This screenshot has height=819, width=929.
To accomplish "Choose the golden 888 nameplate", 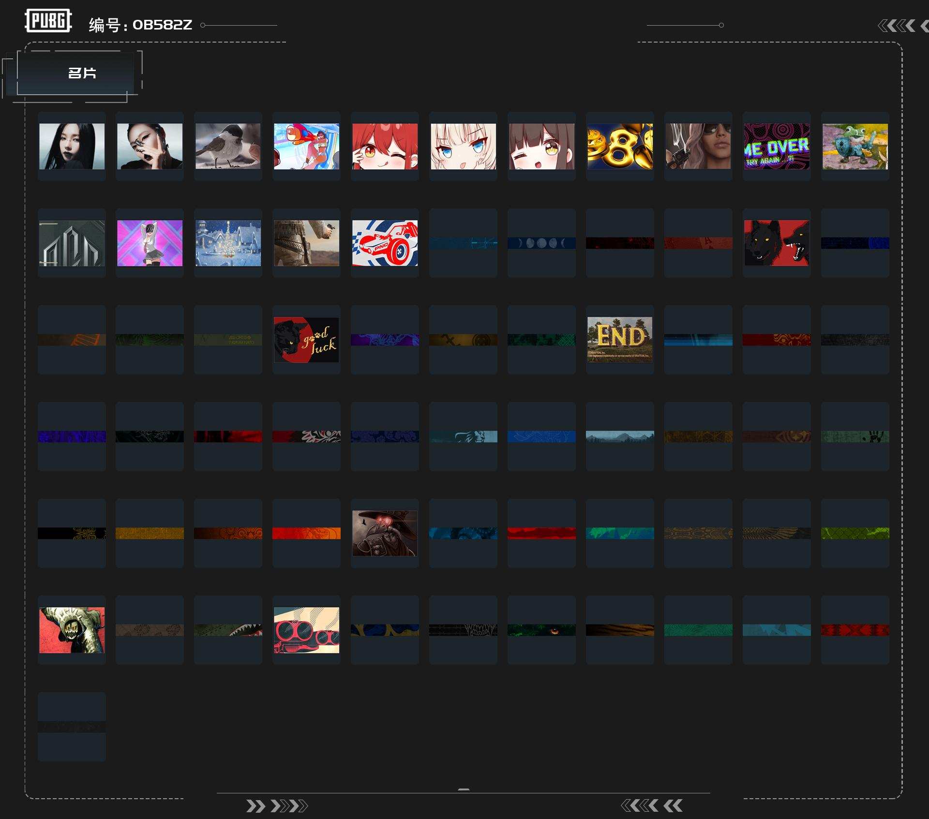I will pyautogui.click(x=620, y=146).
